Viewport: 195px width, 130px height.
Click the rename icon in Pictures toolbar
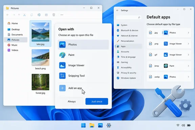pyautogui.click(x=39, y=15)
